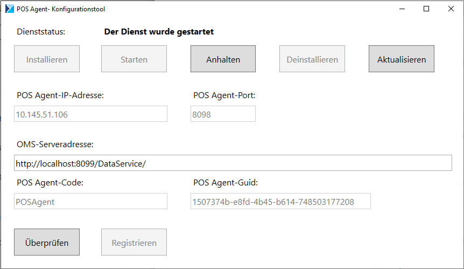This screenshot has width=464, height=269.
Task: Update via the Aktualisieren button
Action: coord(402,59)
